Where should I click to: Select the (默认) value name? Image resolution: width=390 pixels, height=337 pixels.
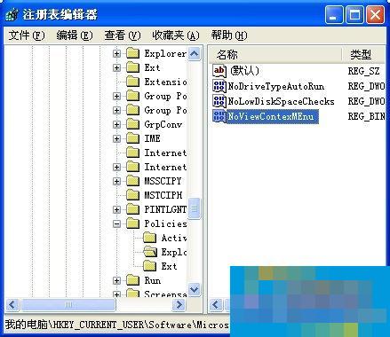pos(245,71)
